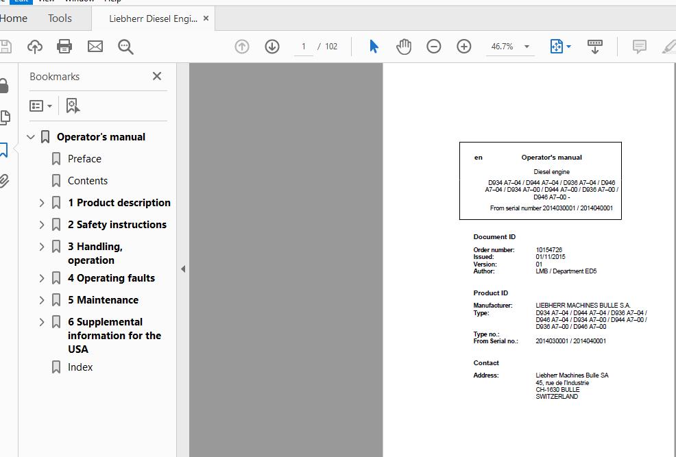Screen dimensions: 676x457
Task: Click the 46.7% zoom value field
Action: pos(503,47)
